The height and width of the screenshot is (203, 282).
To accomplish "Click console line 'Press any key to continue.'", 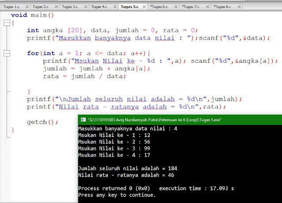I will click(x=117, y=195).
